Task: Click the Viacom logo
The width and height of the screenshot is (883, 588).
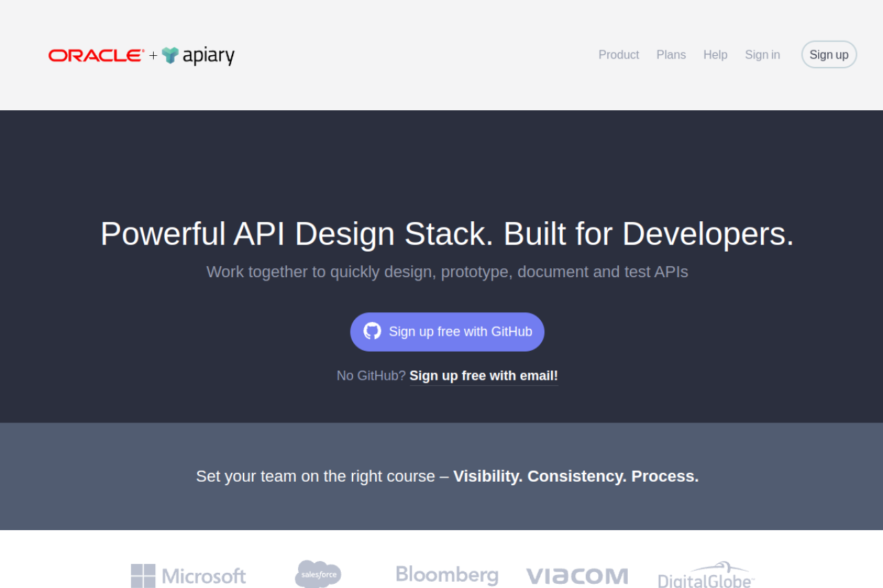Action: pyautogui.click(x=577, y=576)
